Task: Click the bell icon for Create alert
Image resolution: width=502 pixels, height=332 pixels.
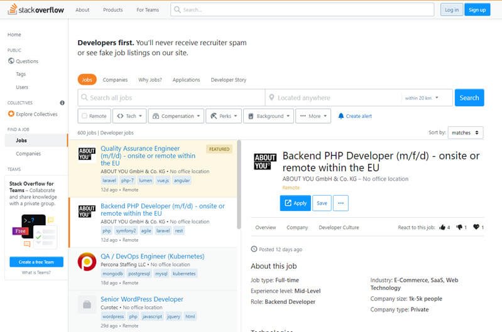Action: tap(341, 115)
